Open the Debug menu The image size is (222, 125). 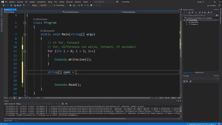click(x=50, y=2)
